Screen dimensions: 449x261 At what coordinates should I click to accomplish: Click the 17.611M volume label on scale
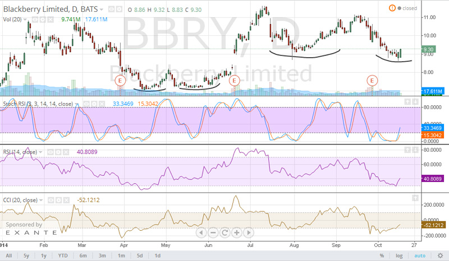click(x=433, y=91)
